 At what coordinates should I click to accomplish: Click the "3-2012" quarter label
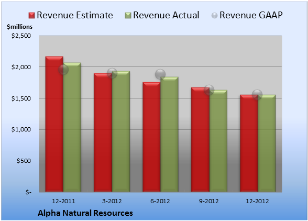[x=112, y=201]
